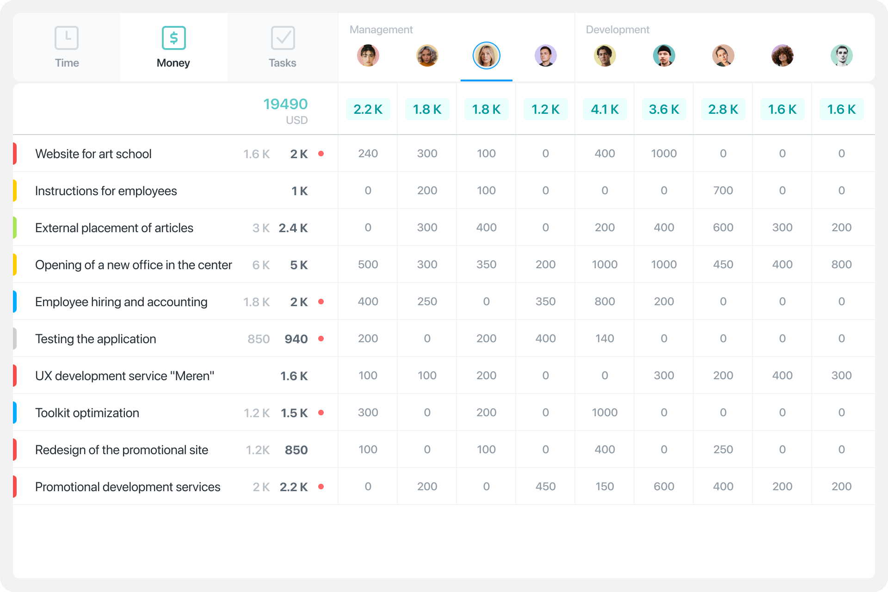Click blue color marker of Employee hiring row

click(x=15, y=302)
